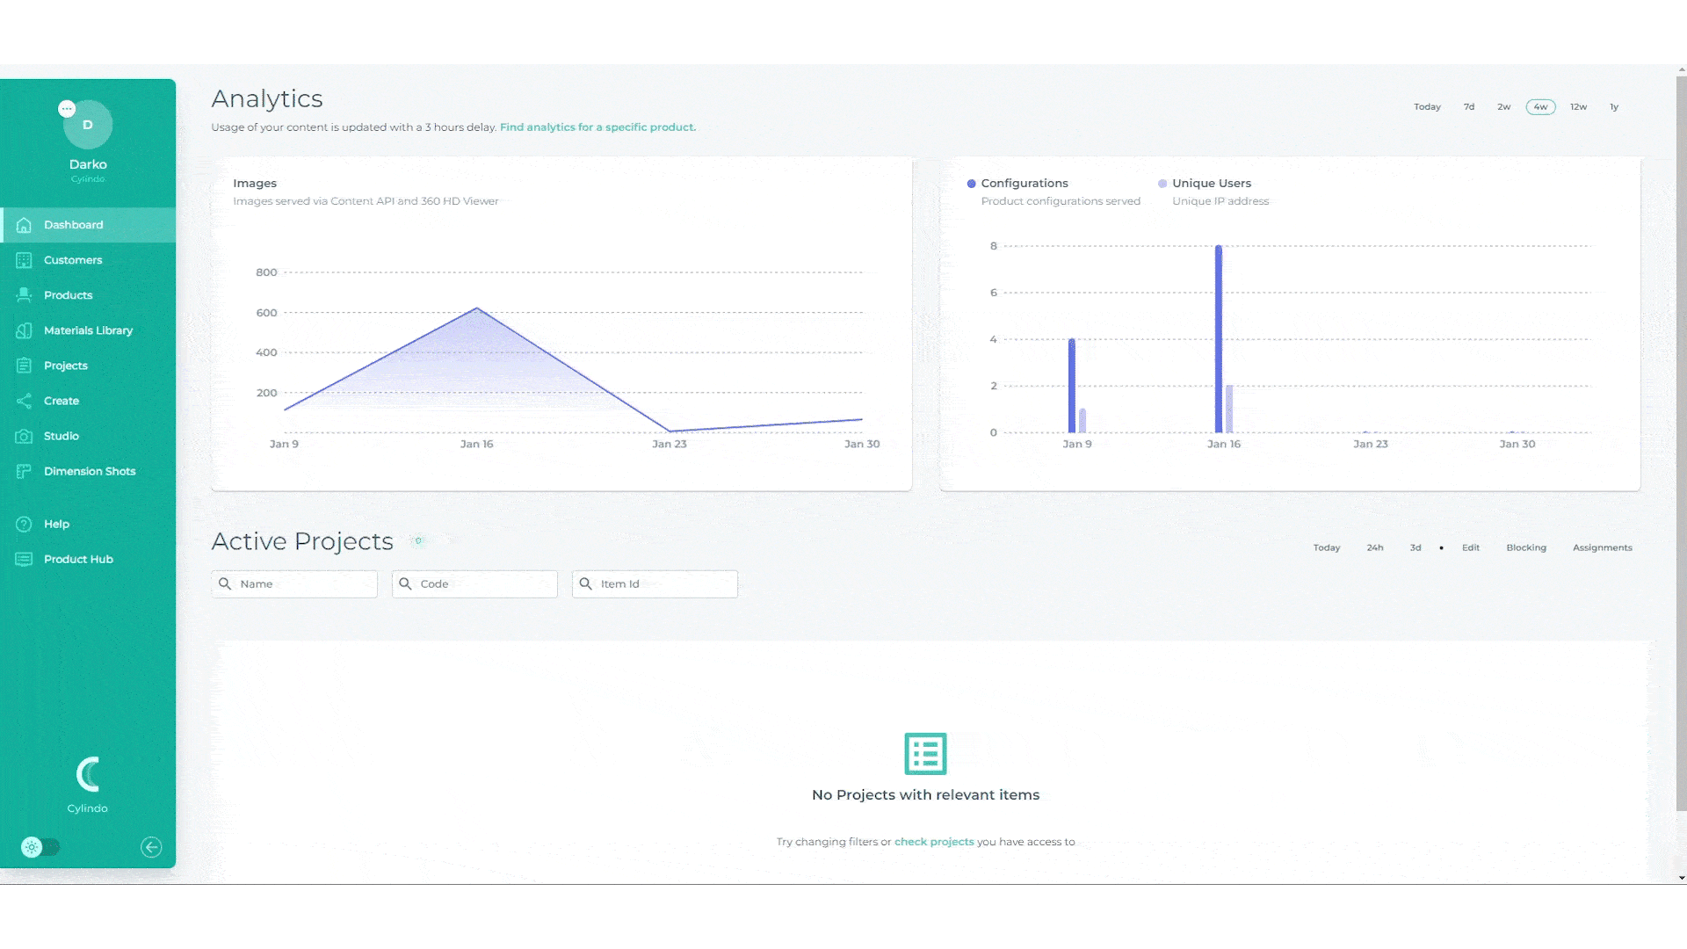Open the Projects menu item

pos(88,366)
